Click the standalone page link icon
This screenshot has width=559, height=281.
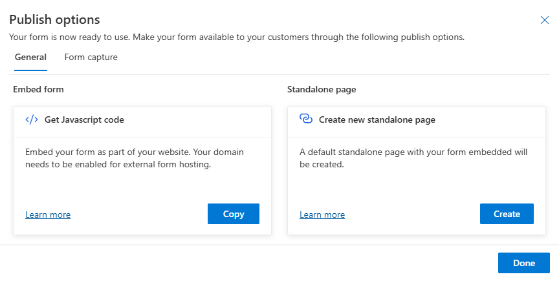[x=306, y=120]
